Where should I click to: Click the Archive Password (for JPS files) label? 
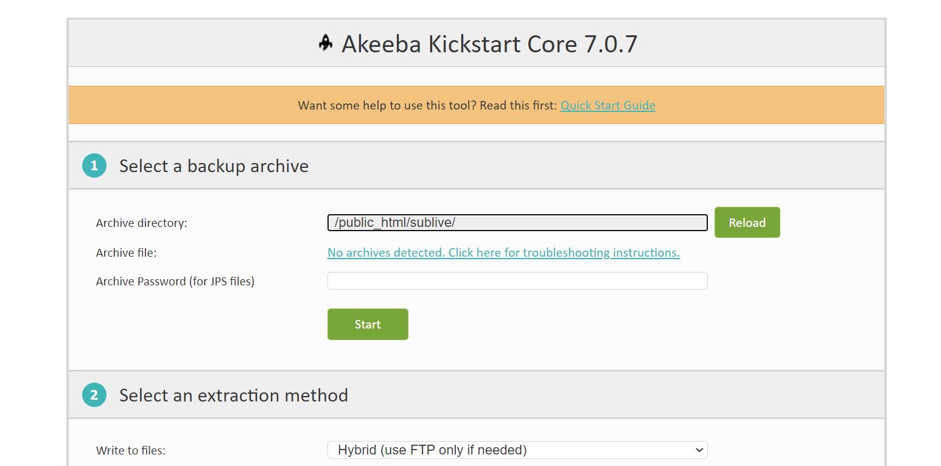pyautogui.click(x=175, y=281)
